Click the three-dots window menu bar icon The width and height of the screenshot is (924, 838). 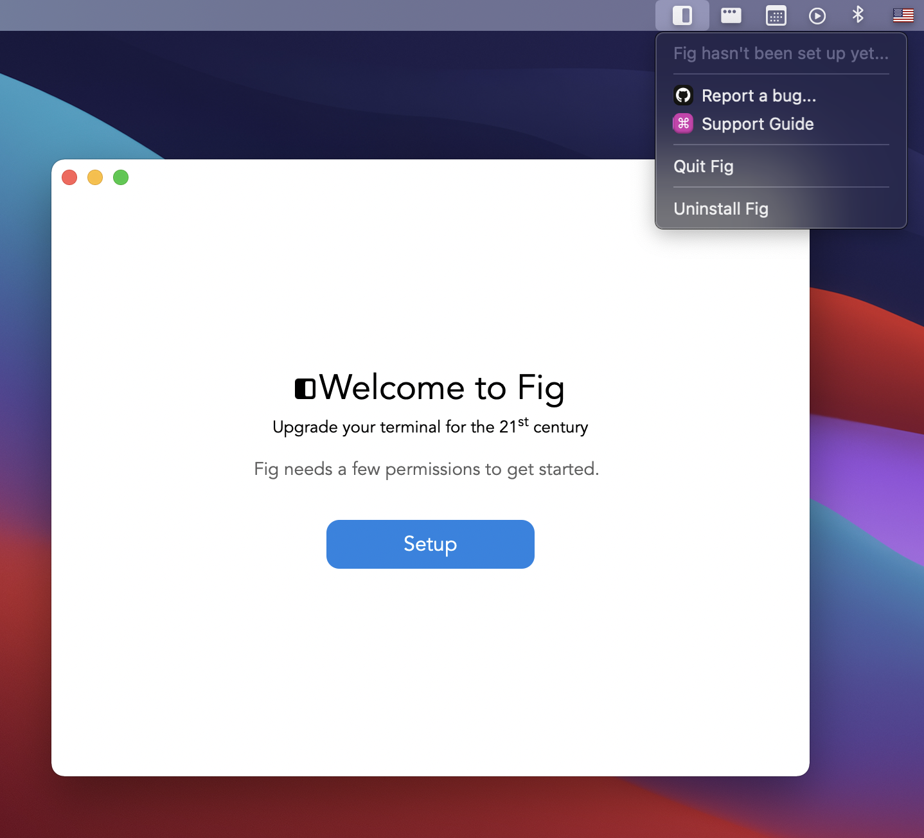[x=731, y=15]
